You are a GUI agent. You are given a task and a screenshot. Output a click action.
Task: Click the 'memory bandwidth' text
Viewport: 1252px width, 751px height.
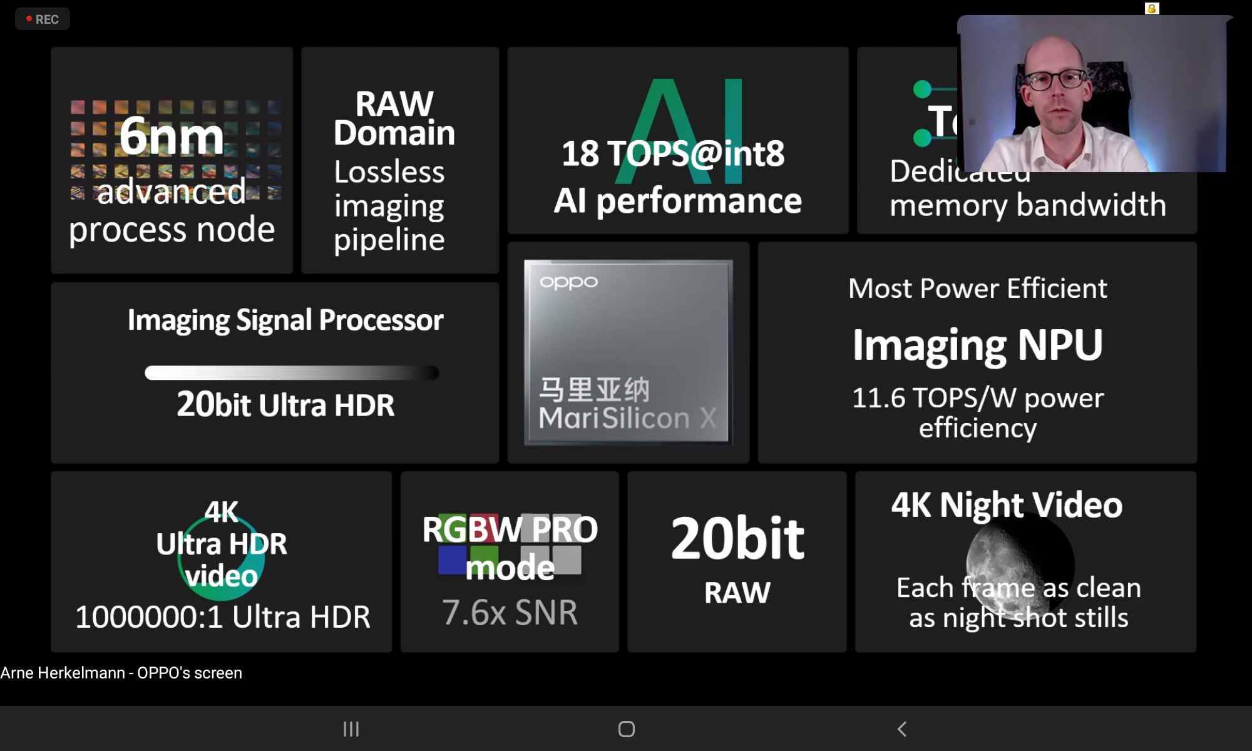pyautogui.click(x=1028, y=205)
